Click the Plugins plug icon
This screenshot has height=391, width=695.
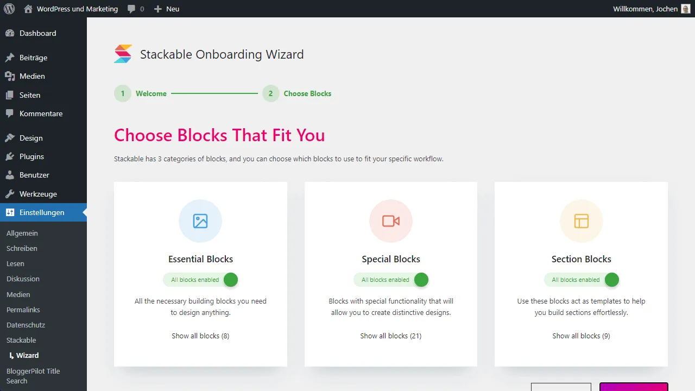point(10,156)
